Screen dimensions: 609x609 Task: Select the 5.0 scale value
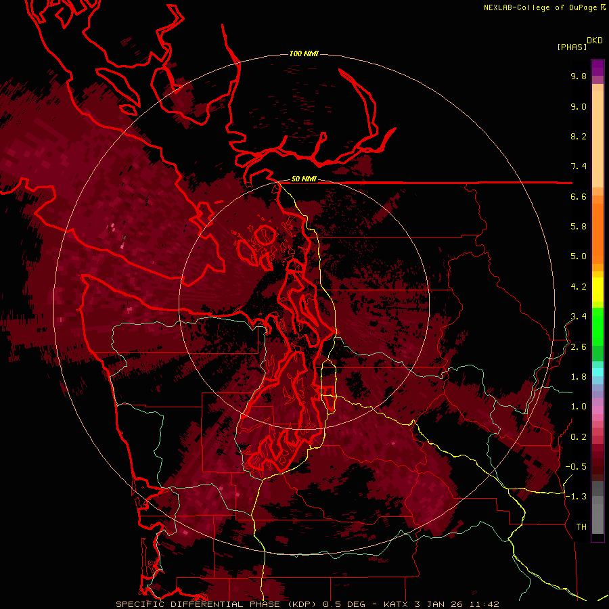579,256
